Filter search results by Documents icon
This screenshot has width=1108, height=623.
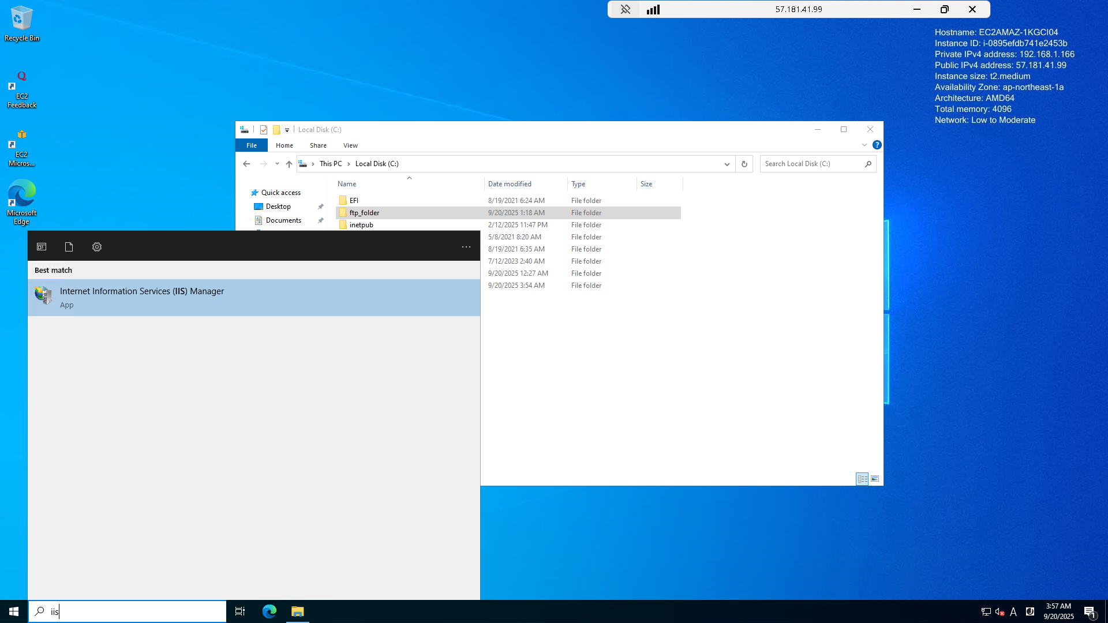69,247
